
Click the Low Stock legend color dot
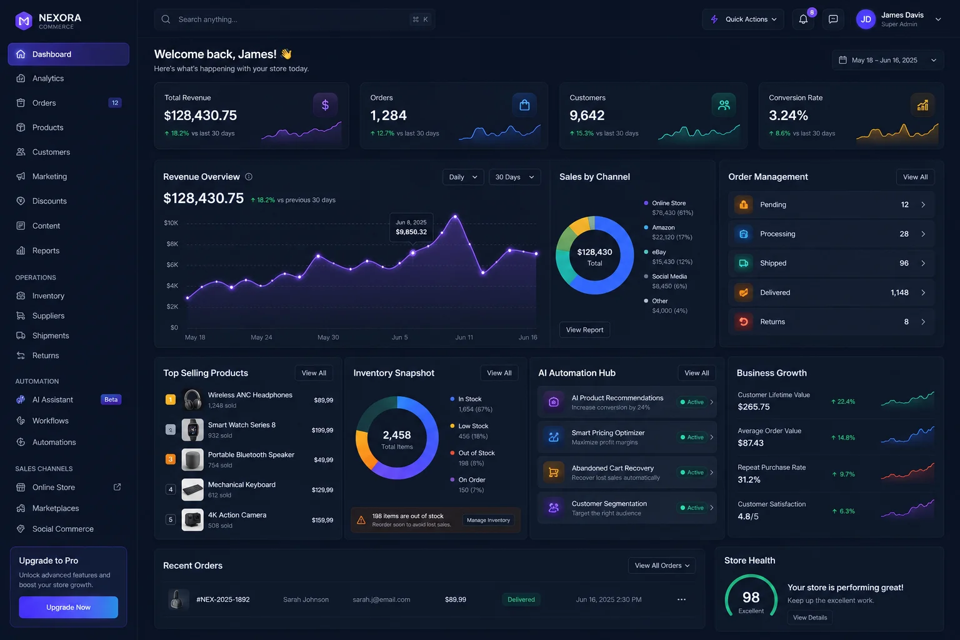[x=452, y=426]
